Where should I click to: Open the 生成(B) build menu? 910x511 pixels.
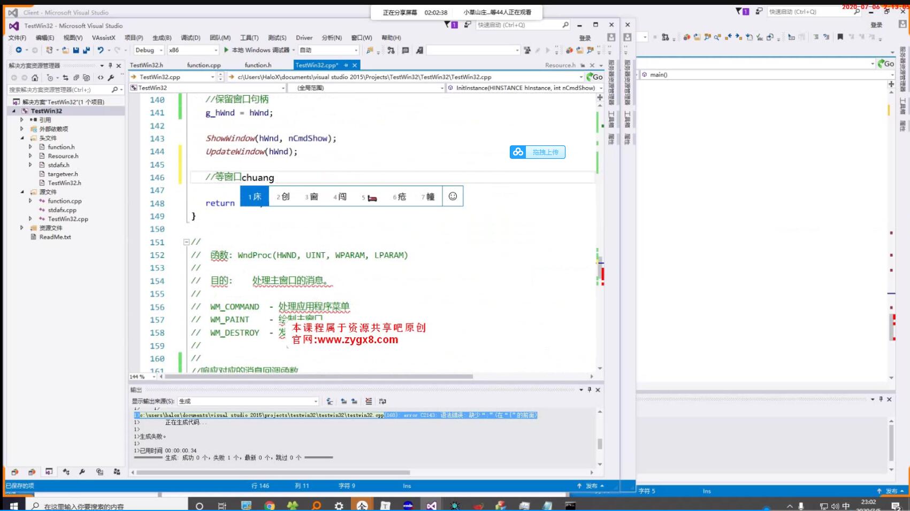162,37
